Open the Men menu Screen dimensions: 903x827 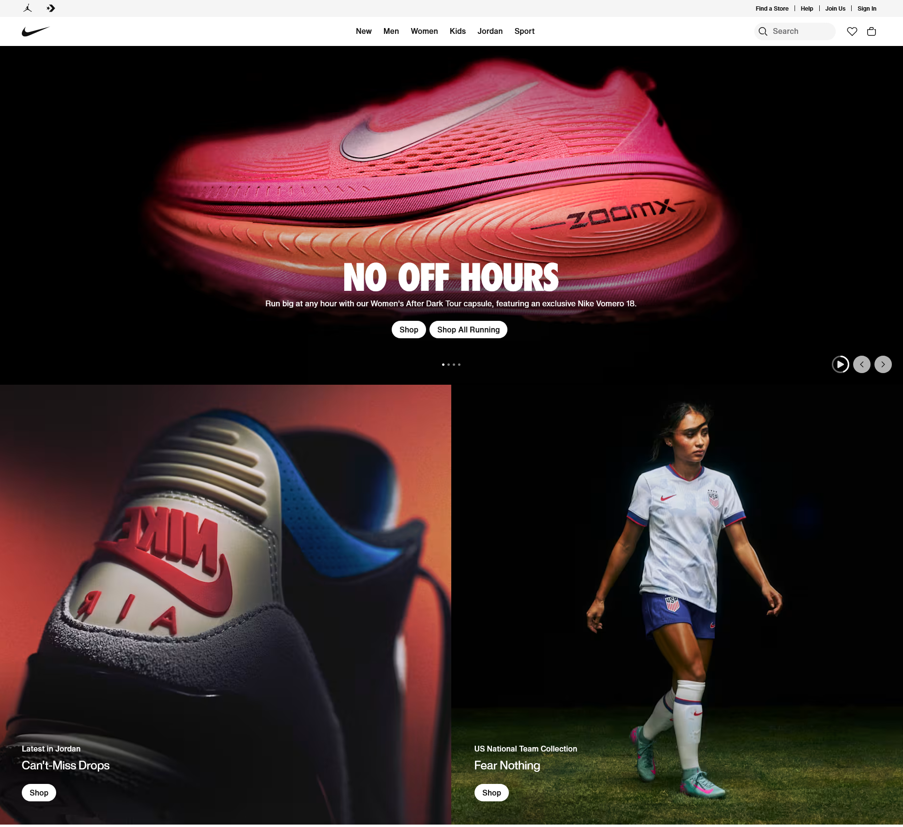[x=391, y=31]
